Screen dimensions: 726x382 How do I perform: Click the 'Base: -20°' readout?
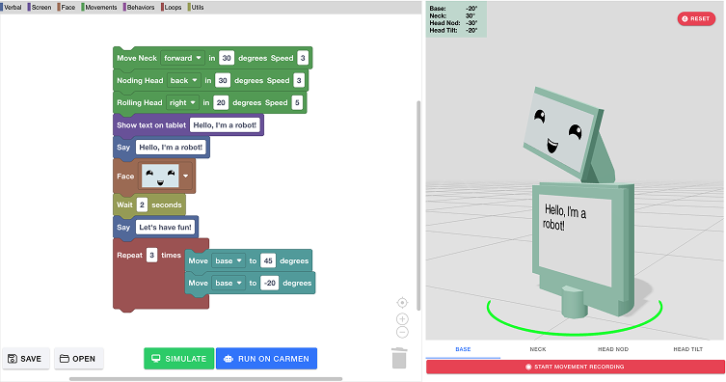tap(453, 9)
